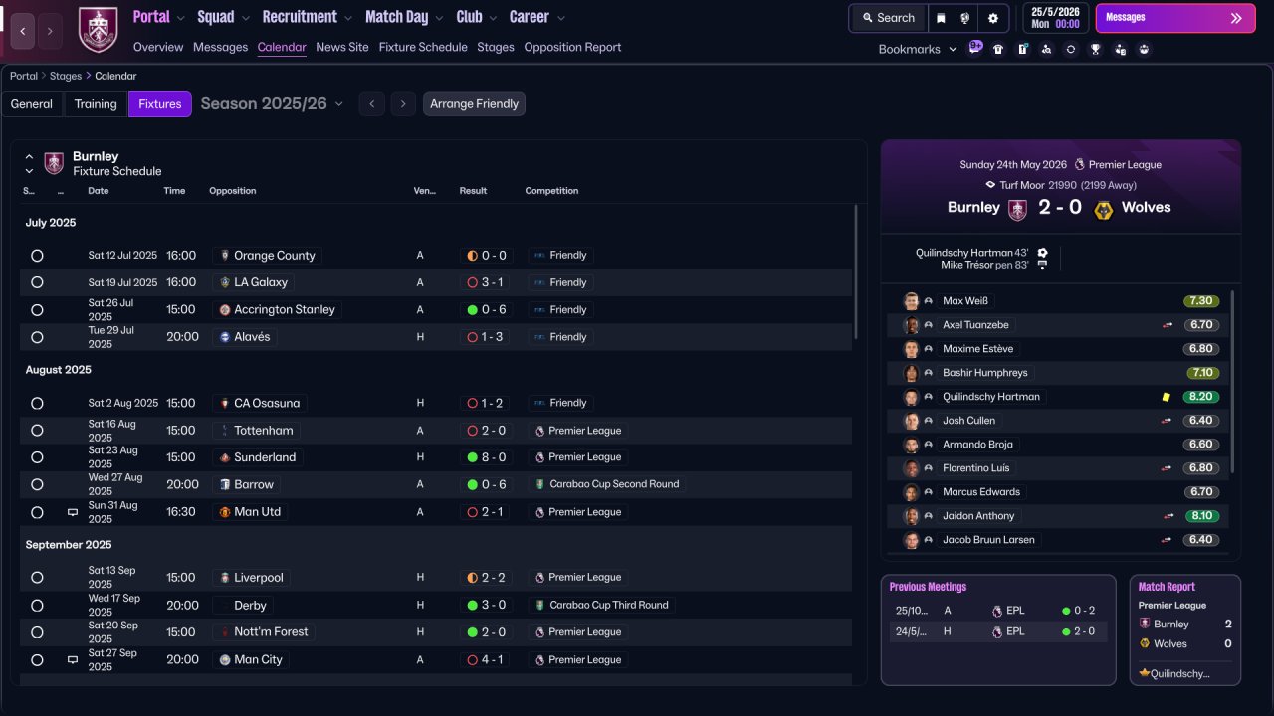This screenshot has height=716, width=1274.
Task: Select the Liverpool fixture radio circle
Action: pyautogui.click(x=37, y=578)
